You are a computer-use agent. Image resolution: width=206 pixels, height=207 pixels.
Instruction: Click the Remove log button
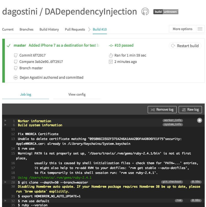click(162, 110)
